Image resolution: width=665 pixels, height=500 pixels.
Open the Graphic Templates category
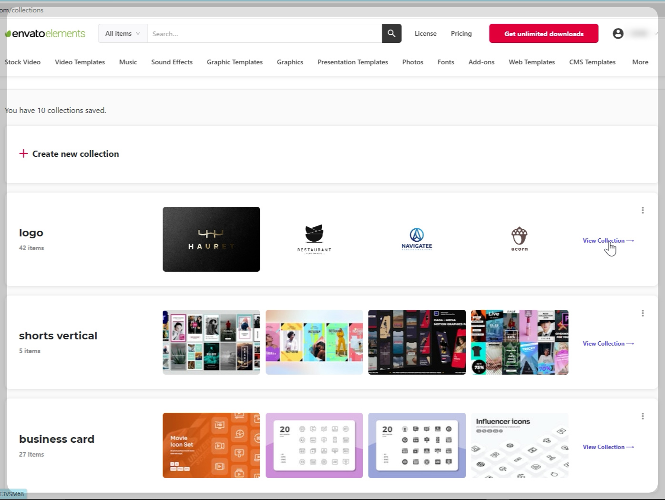tap(235, 62)
